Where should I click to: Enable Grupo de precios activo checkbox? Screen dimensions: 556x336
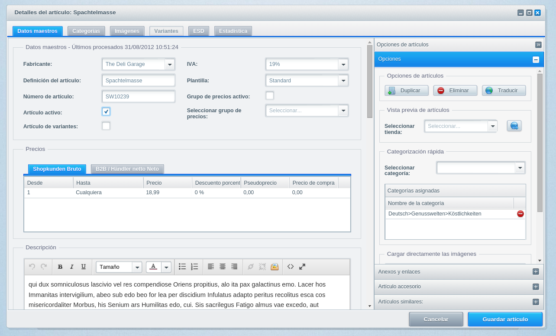coord(270,95)
